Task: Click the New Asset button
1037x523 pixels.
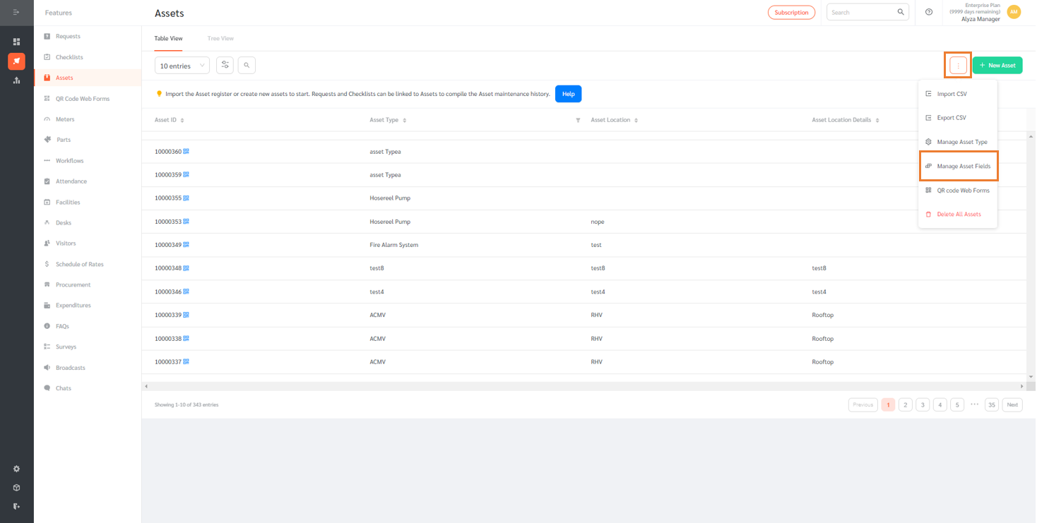Action: click(x=997, y=64)
